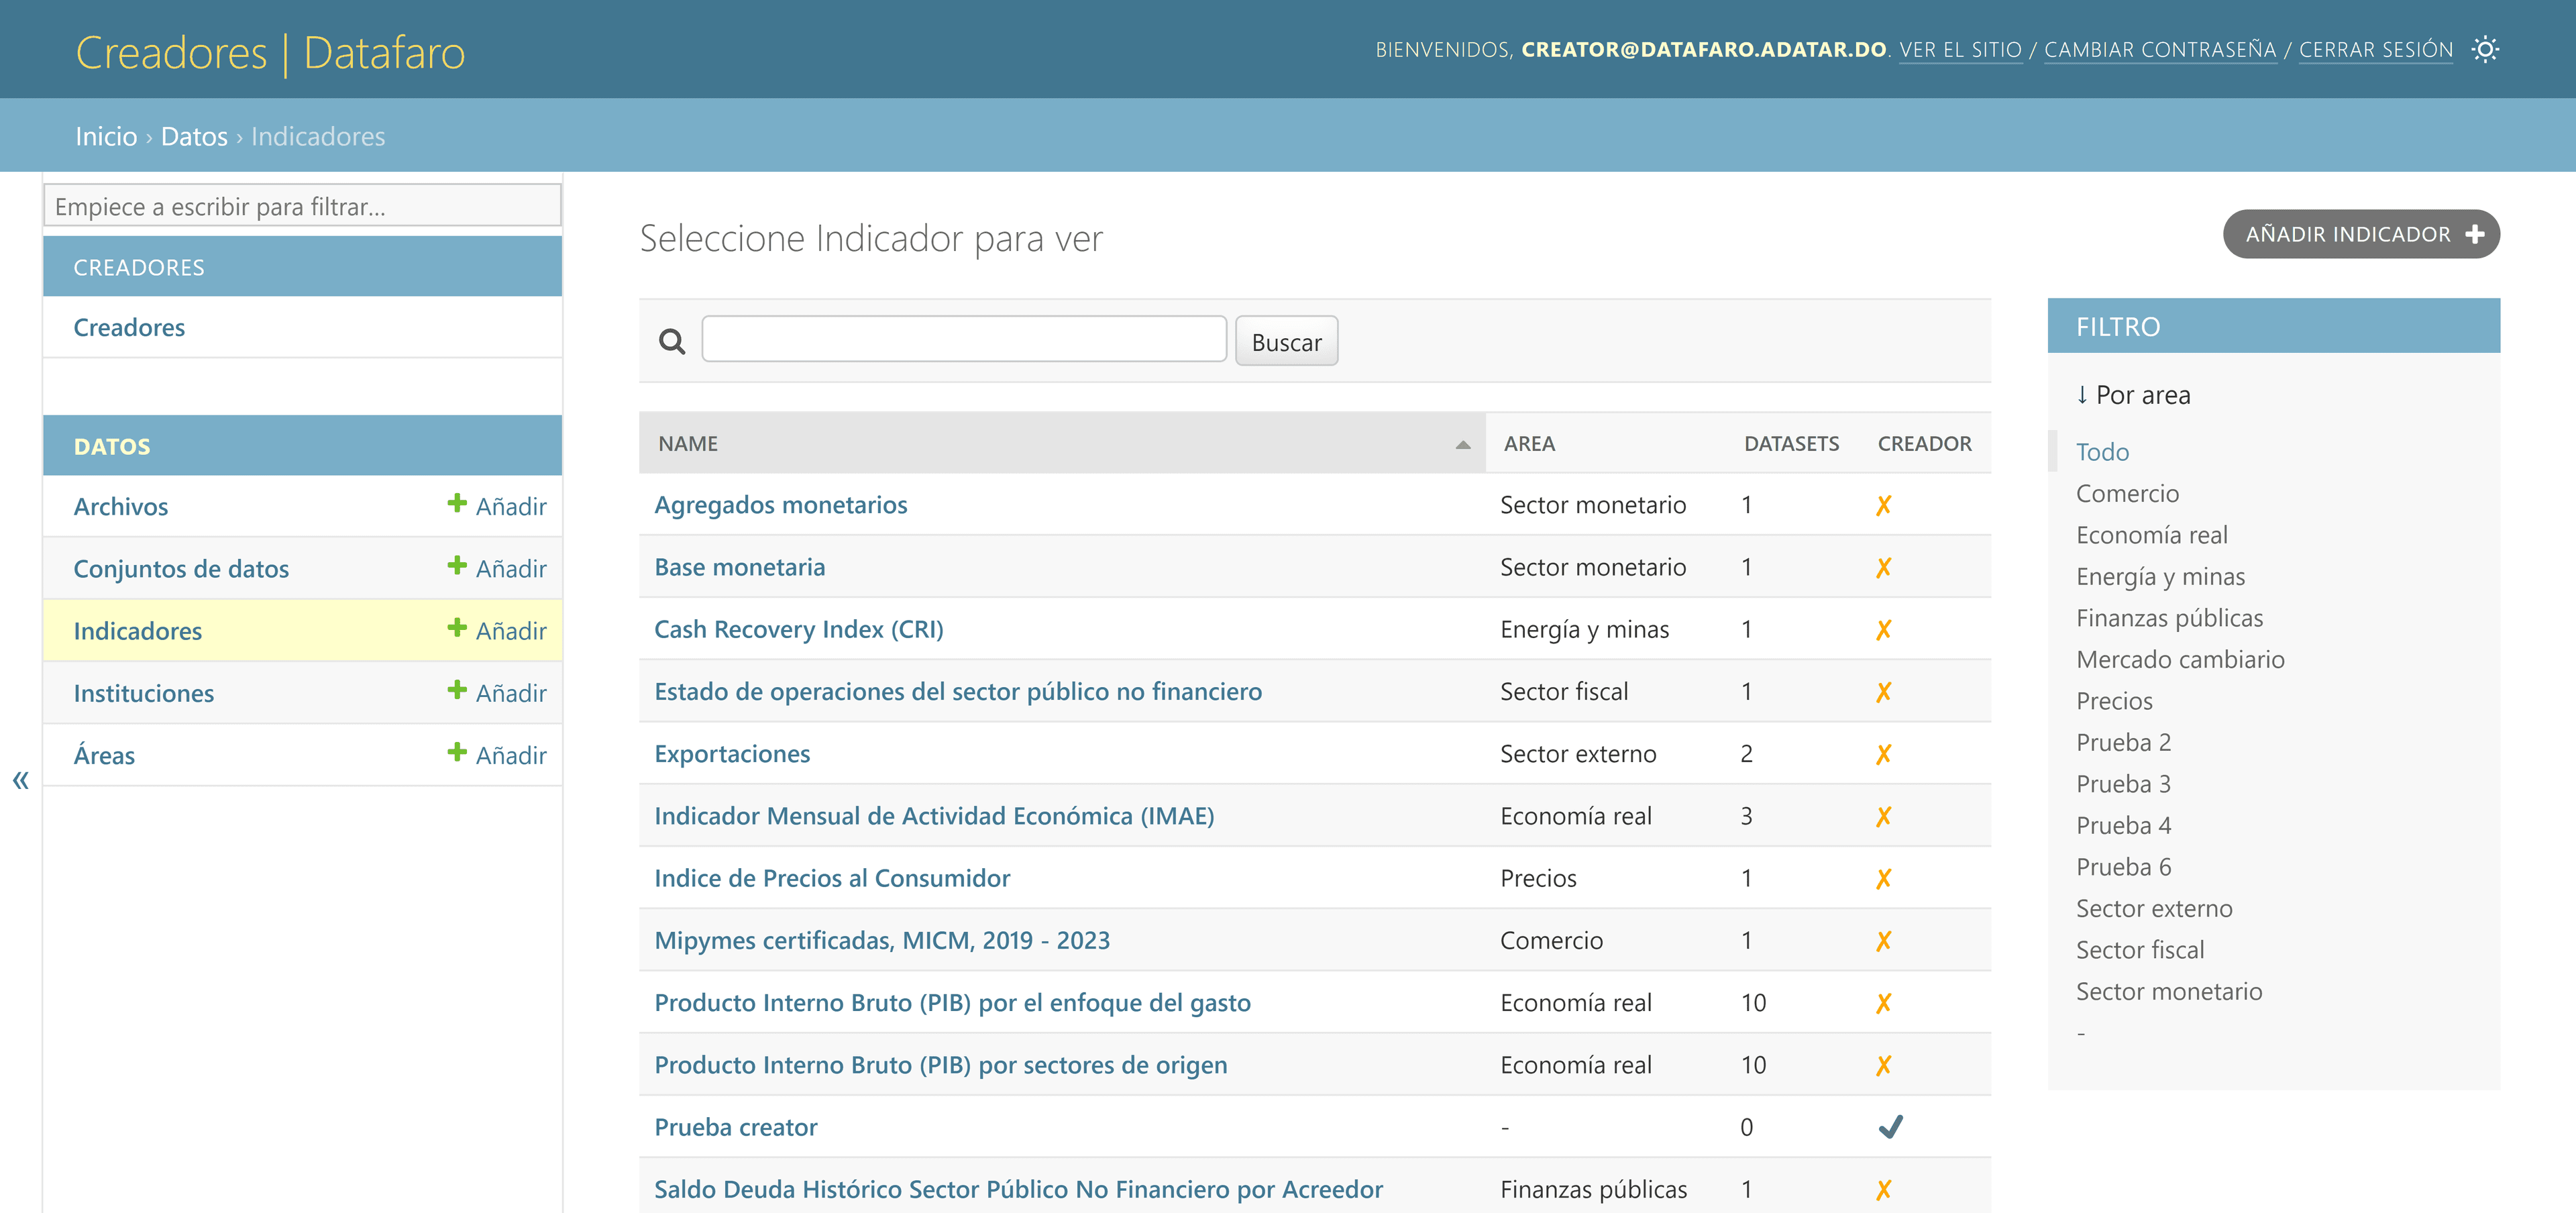Sort by the AREA column header
This screenshot has width=2576, height=1213.
pos(1529,443)
